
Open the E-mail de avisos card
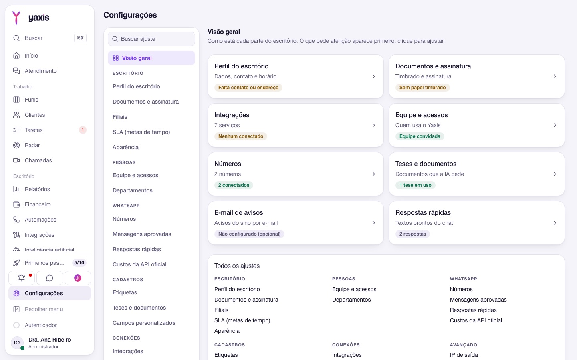pos(296,223)
